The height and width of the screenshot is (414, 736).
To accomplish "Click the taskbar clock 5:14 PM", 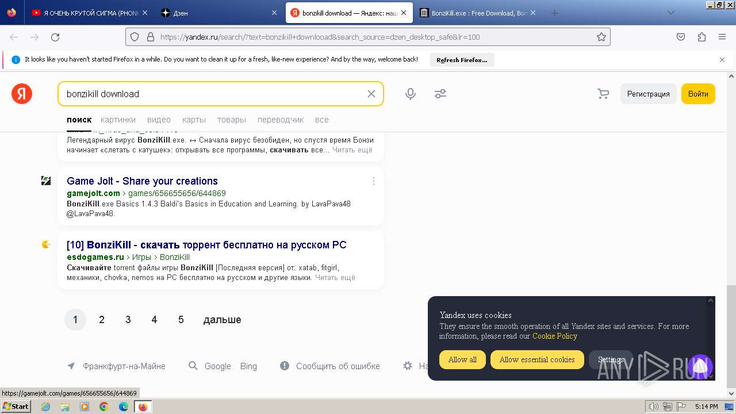I will (706, 407).
